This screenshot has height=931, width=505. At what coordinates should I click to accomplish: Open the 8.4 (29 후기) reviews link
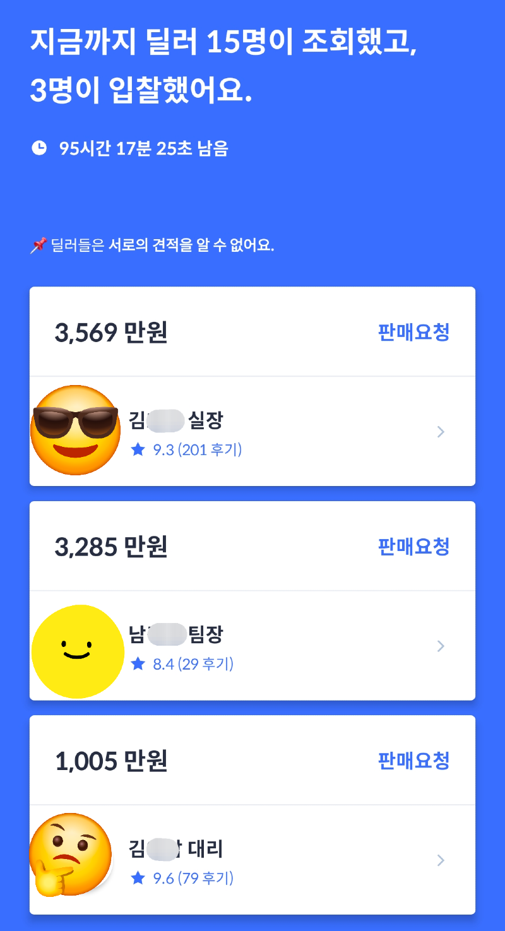(193, 663)
